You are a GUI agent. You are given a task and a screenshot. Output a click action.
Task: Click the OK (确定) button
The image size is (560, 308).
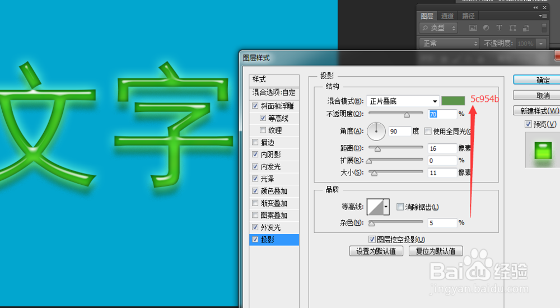click(537, 80)
